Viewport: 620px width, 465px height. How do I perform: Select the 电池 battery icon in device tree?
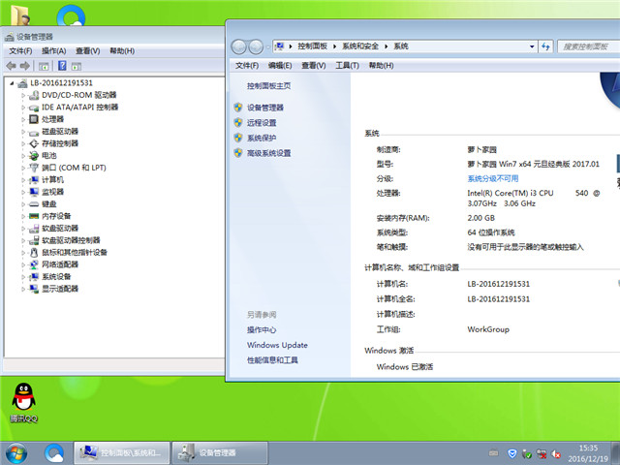(34, 155)
